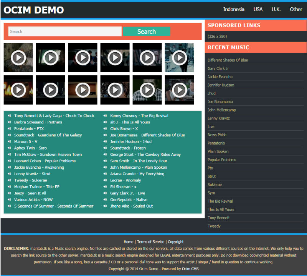
Task: Open Tony Bennett & Lady Gaga - Cheek To Cheek
Action: [x=54, y=116]
